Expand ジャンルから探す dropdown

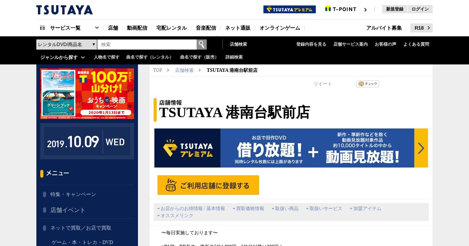pyautogui.click(x=63, y=57)
